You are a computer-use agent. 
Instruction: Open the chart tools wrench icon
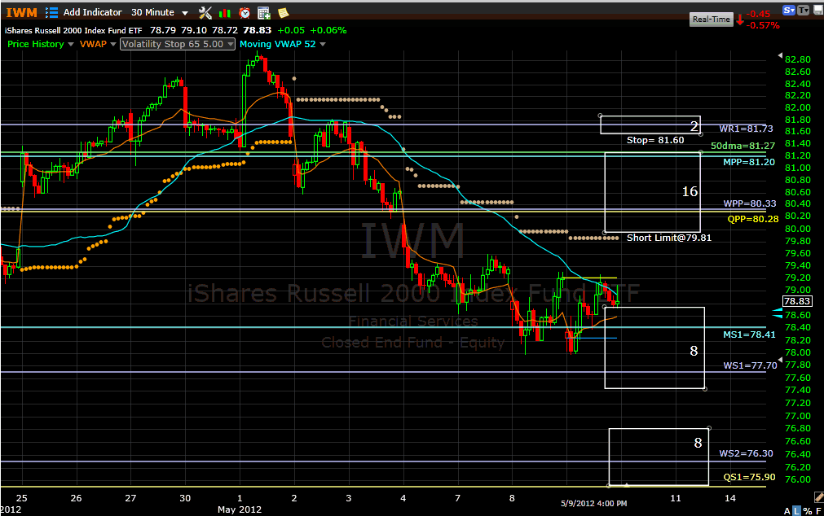click(x=205, y=12)
